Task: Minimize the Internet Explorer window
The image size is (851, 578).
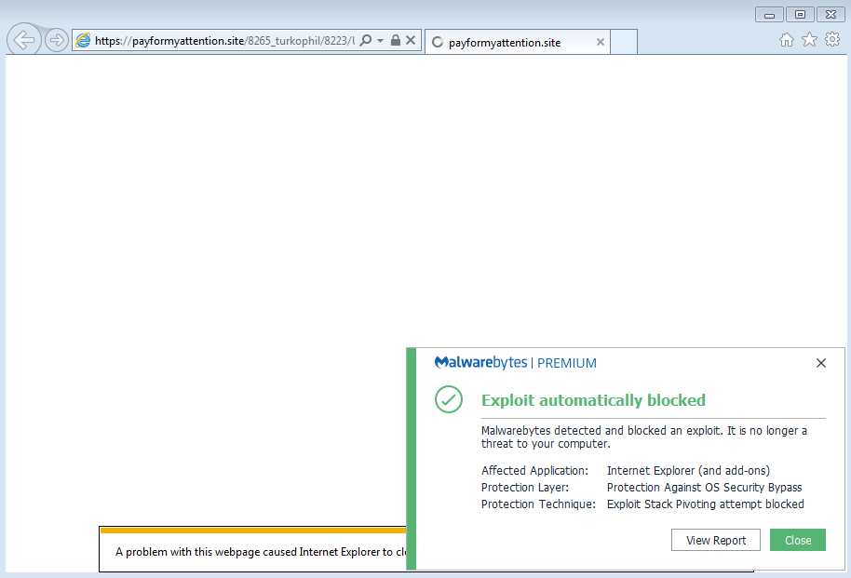Action: tap(769, 15)
